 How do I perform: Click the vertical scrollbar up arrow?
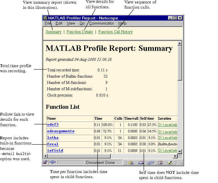click(180, 43)
